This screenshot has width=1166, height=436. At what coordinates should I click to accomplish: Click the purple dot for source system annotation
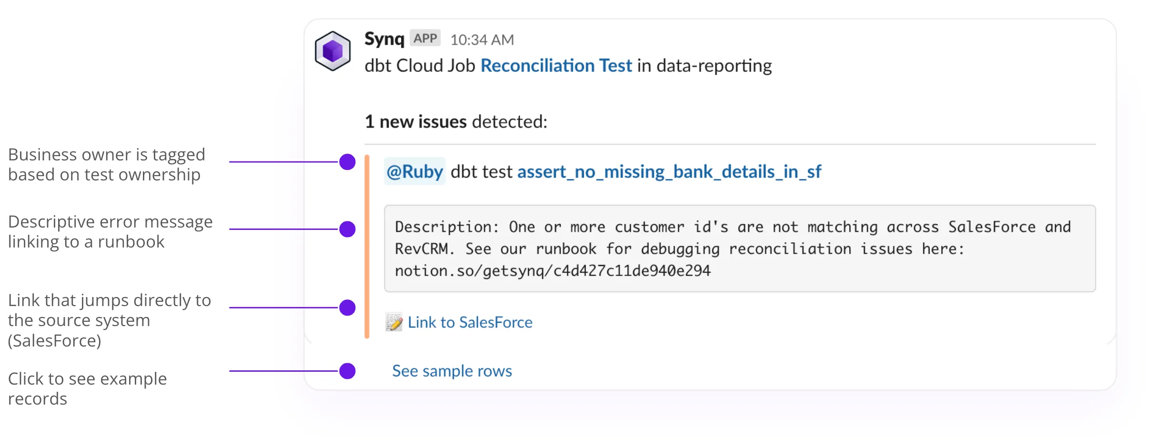click(x=347, y=308)
